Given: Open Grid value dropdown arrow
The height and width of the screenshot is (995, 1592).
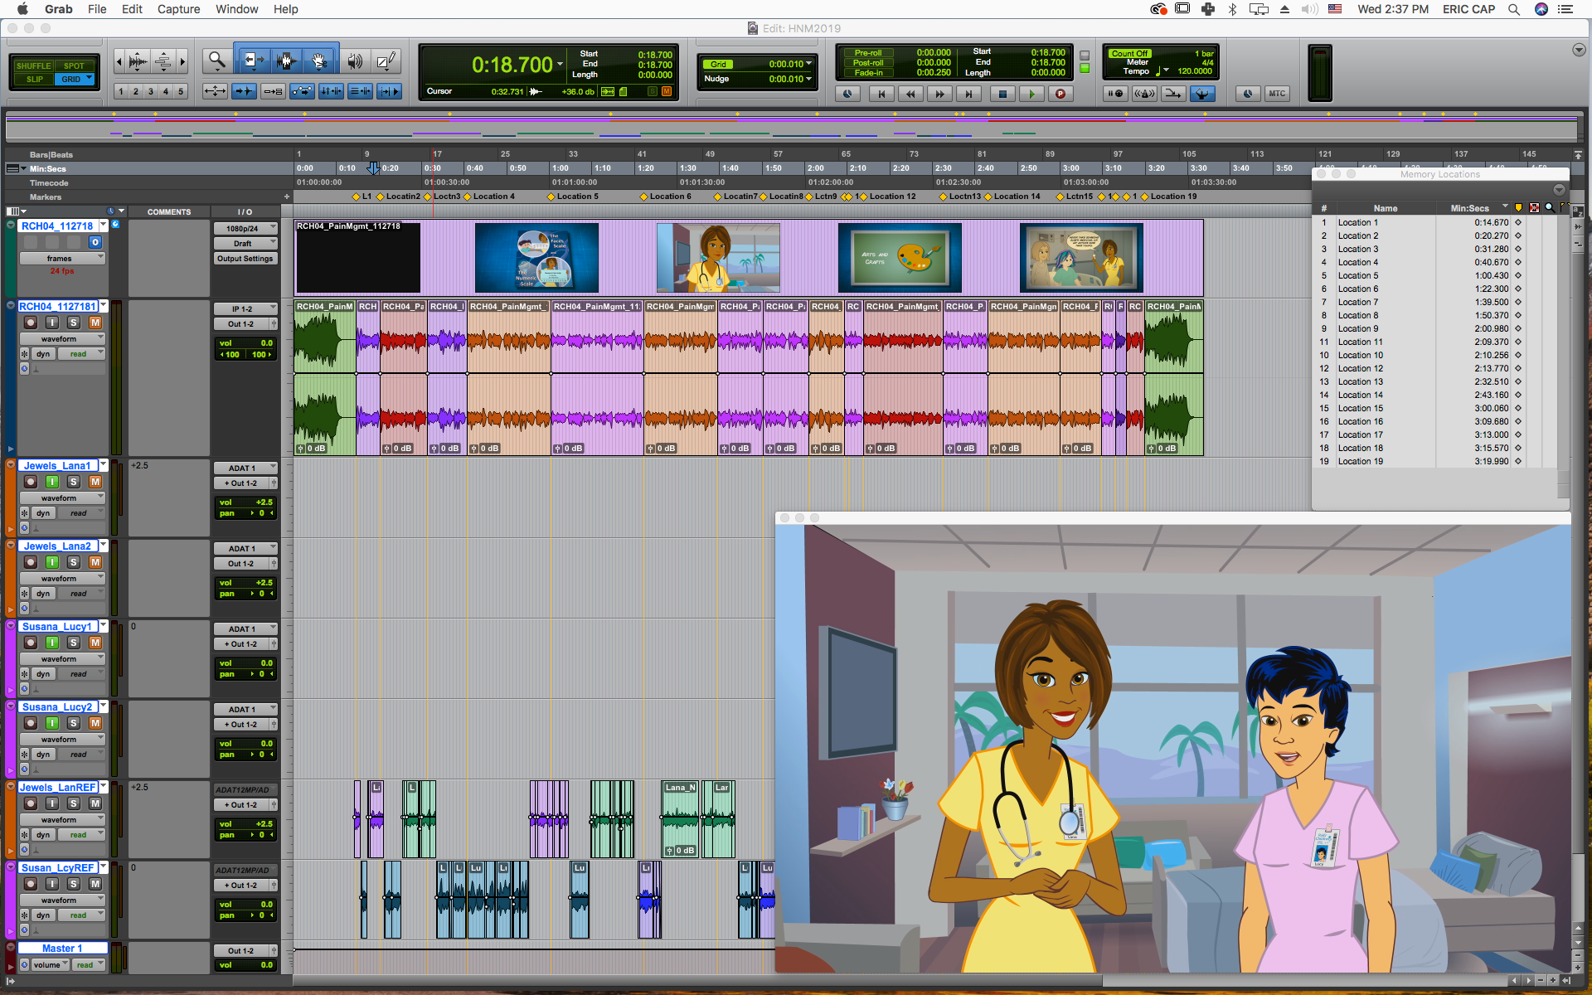Looking at the screenshot, I should [x=809, y=64].
